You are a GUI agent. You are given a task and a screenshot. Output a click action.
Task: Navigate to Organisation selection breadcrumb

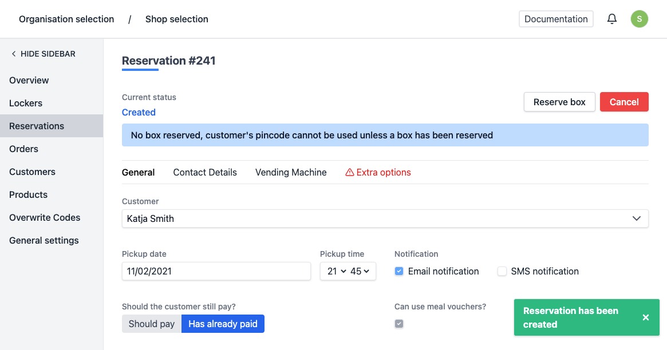pos(66,19)
